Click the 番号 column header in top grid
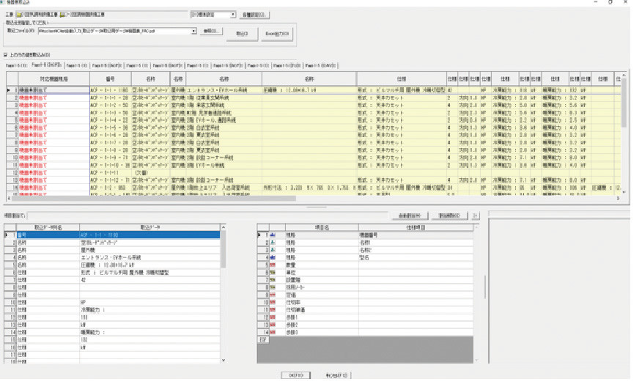Image resolution: width=642 pixels, height=387 pixels. coord(110,79)
